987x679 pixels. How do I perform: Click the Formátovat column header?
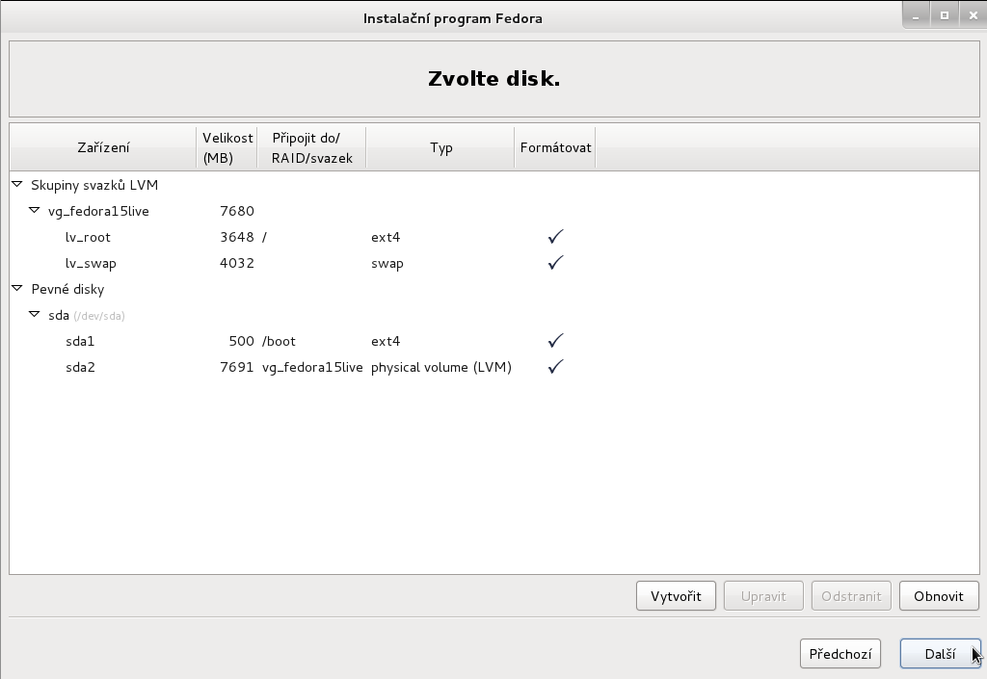pyautogui.click(x=555, y=147)
